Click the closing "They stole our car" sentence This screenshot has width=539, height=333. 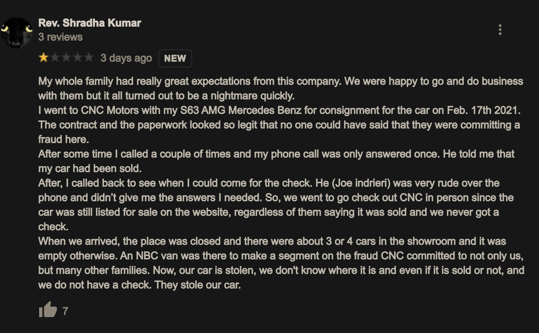[x=197, y=285]
